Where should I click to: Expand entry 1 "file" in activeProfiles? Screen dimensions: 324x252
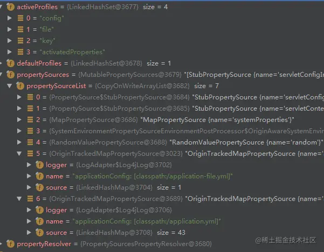coord(10,30)
